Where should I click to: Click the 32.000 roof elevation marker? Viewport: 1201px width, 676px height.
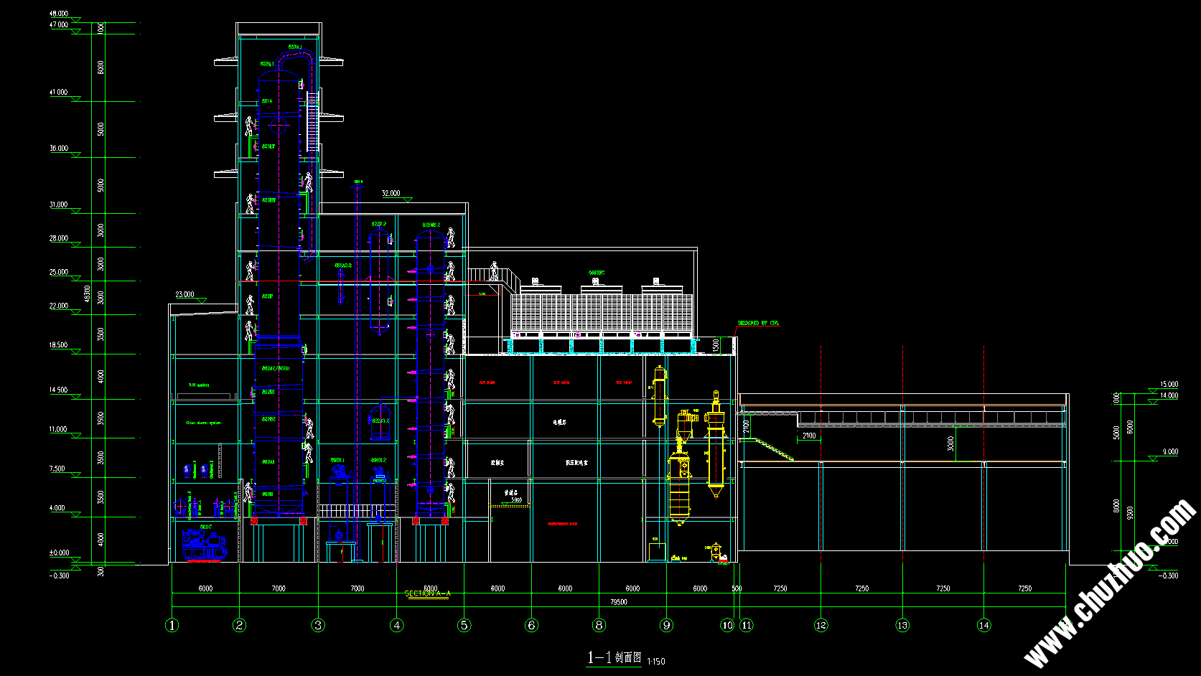(391, 194)
